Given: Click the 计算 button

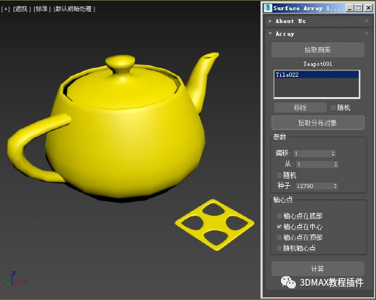Looking at the screenshot, I should [x=318, y=269].
